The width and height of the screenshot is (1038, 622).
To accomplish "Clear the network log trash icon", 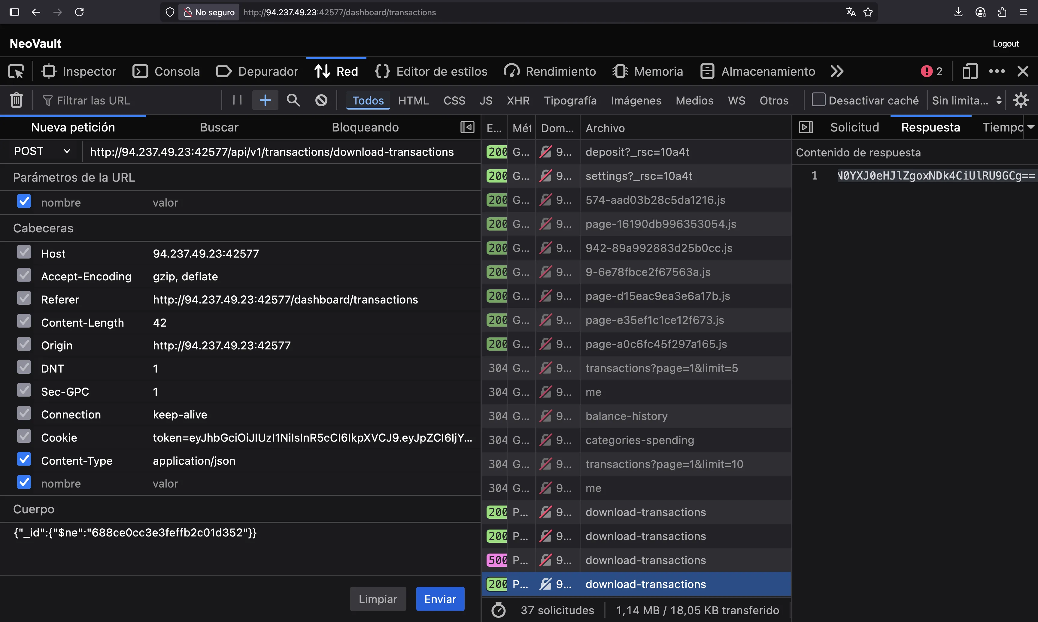I will coord(16,101).
